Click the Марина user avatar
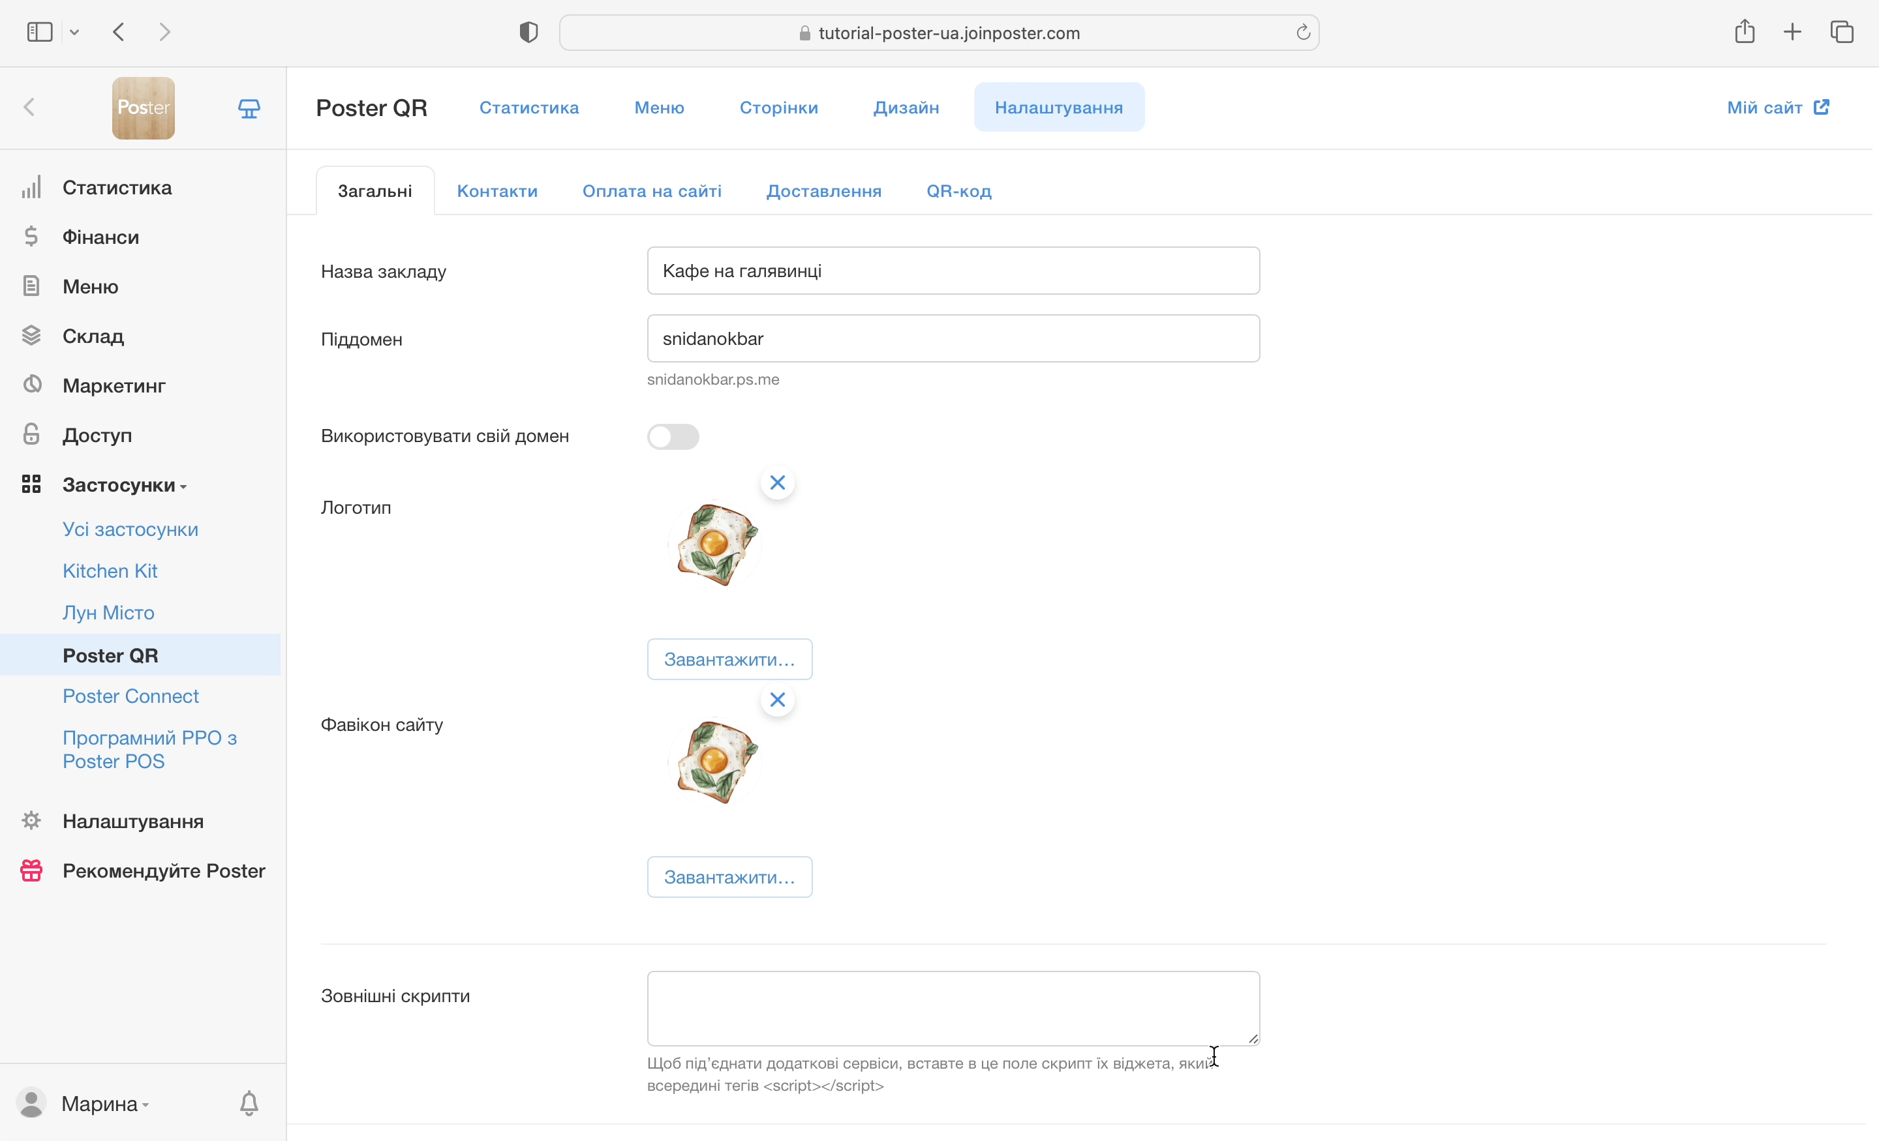Image resolution: width=1879 pixels, height=1141 pixels. (31, 1103)
